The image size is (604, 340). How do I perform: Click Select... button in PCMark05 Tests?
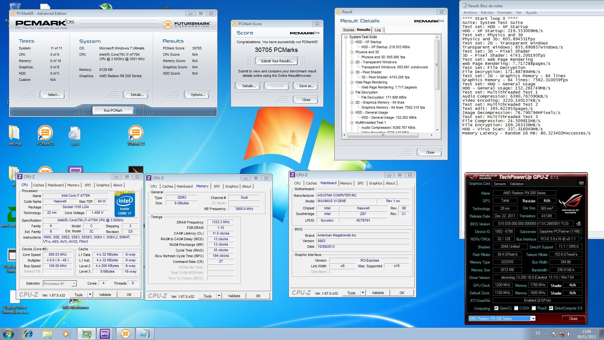coord(54,95)
